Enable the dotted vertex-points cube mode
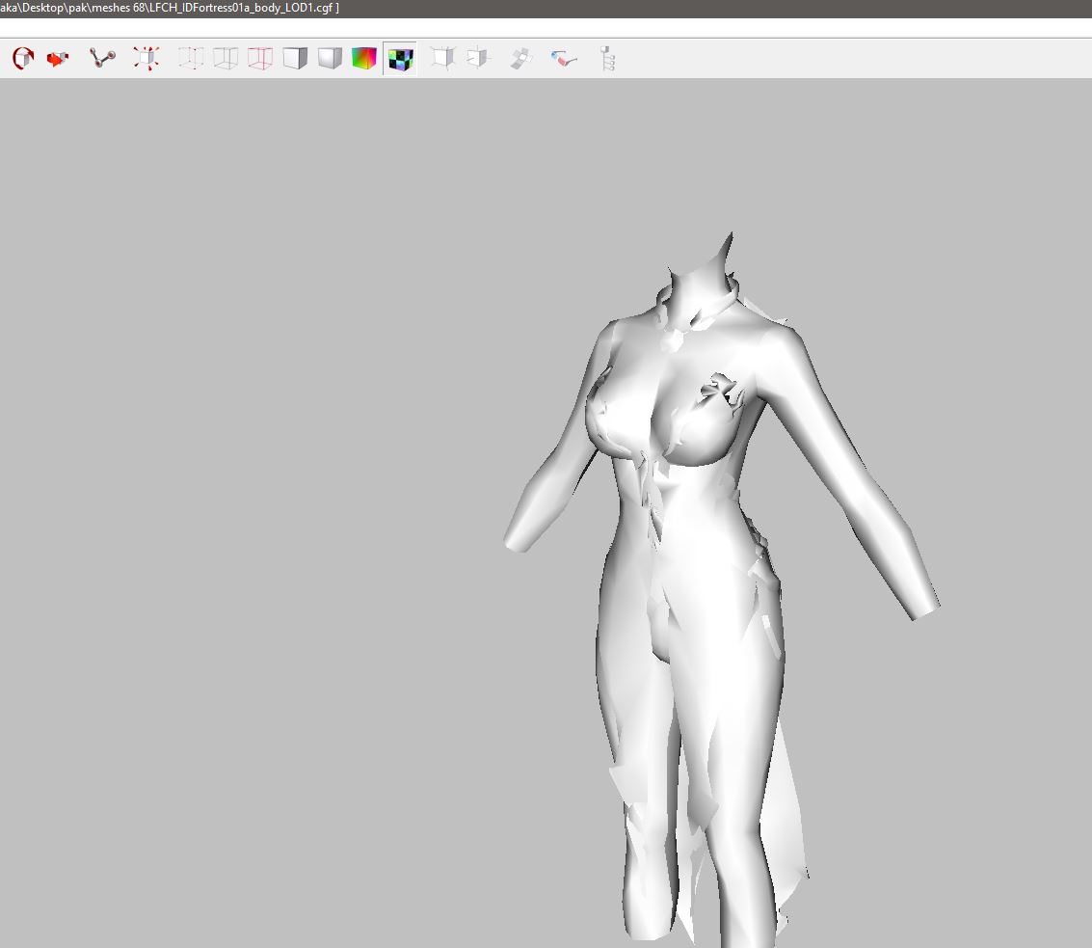The width and height of the screenshot is (1092, 948). (x=191, y=59)
